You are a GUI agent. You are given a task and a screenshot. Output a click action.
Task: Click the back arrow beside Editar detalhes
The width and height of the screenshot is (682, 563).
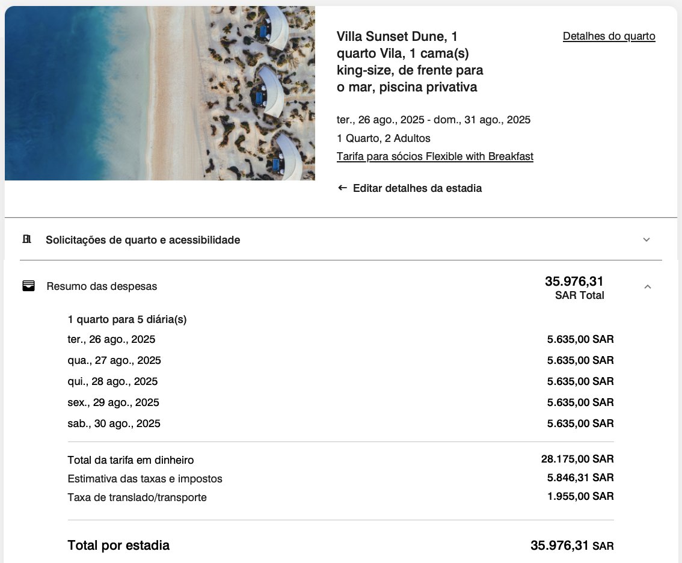tap(342, 188)
